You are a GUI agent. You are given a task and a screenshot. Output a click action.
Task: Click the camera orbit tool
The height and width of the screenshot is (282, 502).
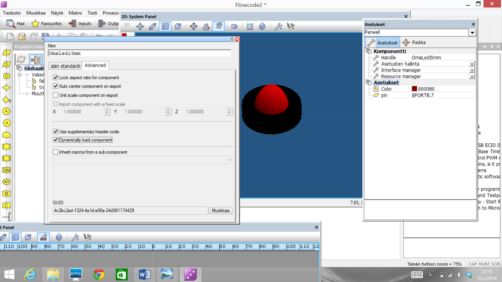(206, 27)
